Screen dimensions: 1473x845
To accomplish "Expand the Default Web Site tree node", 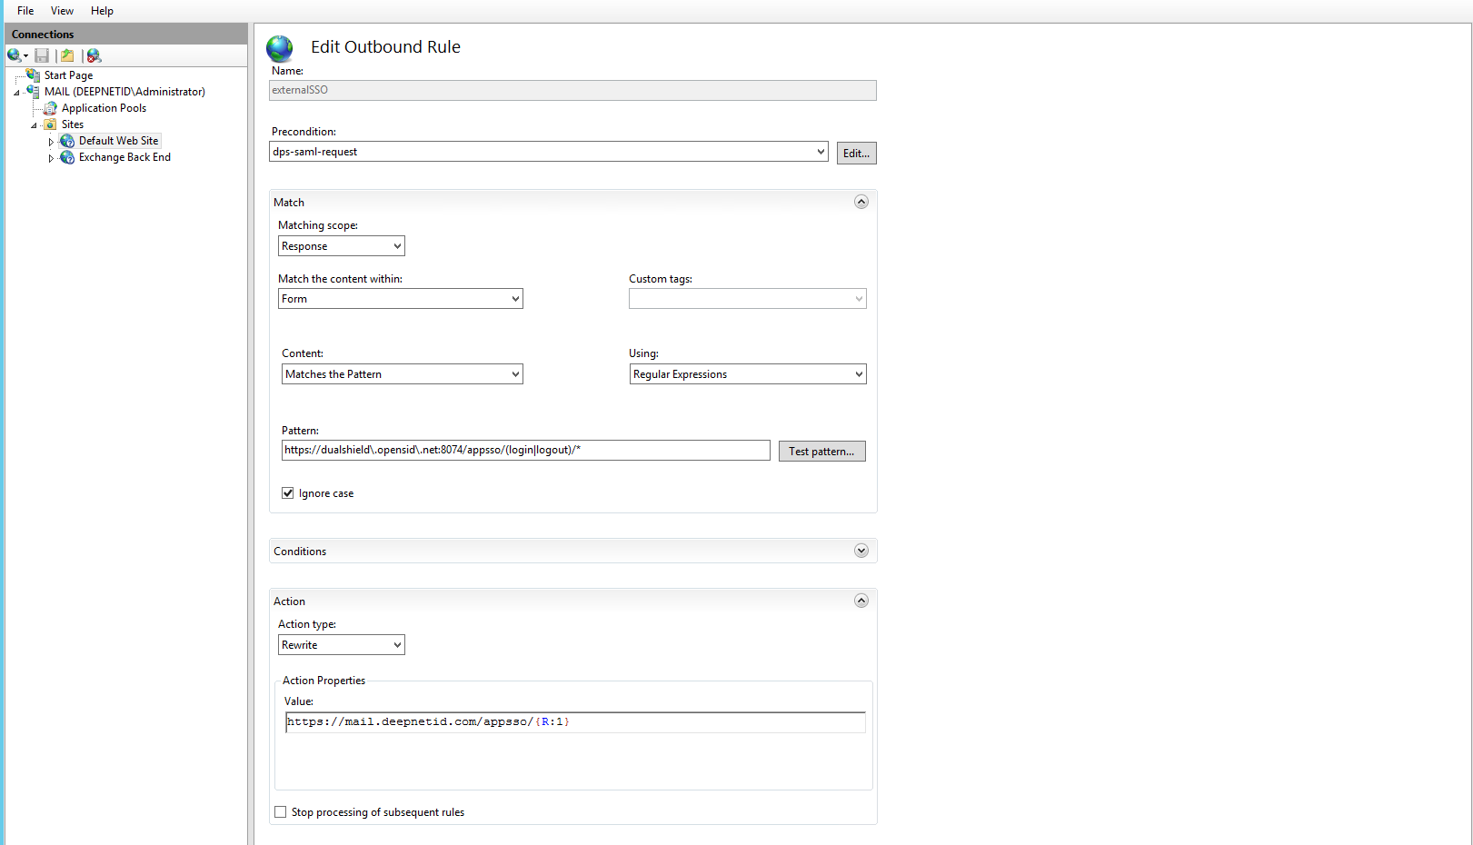I will coord(51,142).
